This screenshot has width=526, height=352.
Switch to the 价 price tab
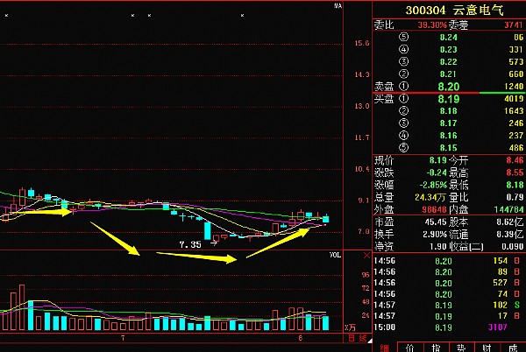pyautogui.click(x=410, y=348)
